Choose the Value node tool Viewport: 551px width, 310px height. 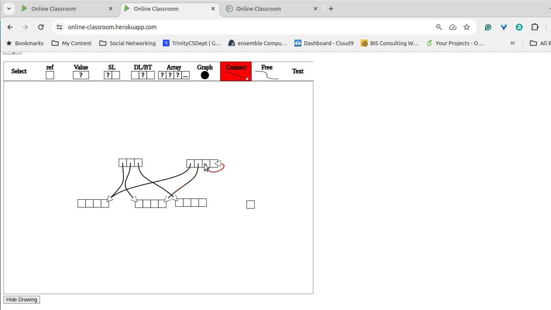click(x=81, y=71)
